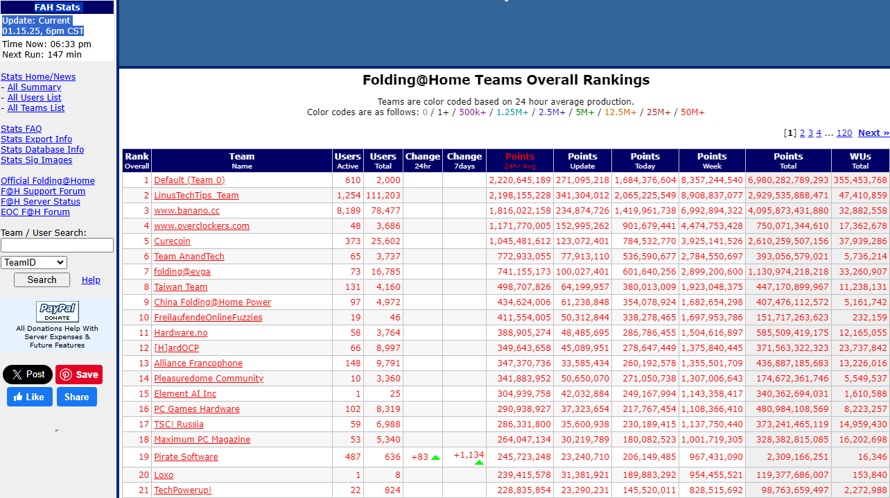Click the X Post share button
The image size is (890, 498).
[x=28, y=375]
